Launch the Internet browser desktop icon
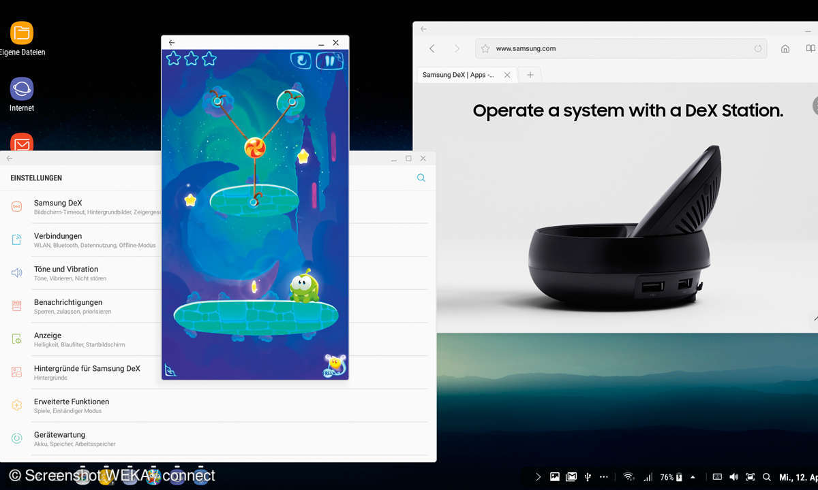This screenshot has width=818, height=490. [22, 88]
